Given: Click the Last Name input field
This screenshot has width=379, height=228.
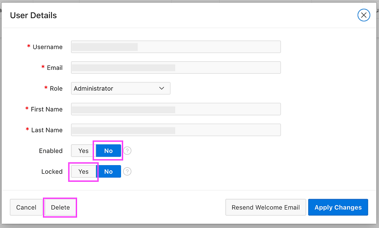Looking at the screenshot, I should [176, 130].
